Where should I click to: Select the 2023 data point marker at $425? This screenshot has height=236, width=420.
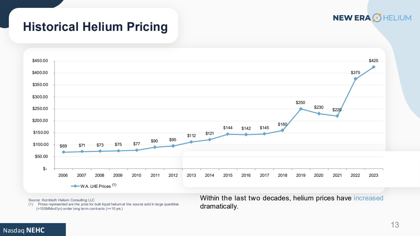coord(374,67)
